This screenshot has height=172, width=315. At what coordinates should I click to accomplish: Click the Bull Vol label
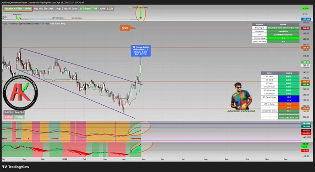(8, 112)
